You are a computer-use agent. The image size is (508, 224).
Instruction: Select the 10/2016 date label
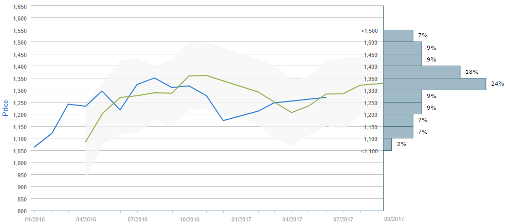[x=189, y=219]
